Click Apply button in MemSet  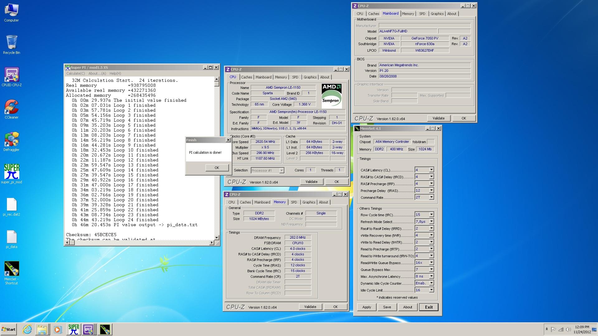(367, 307)
